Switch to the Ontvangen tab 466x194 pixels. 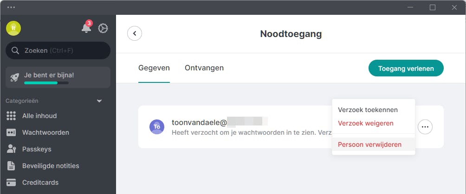coord(204,68)
